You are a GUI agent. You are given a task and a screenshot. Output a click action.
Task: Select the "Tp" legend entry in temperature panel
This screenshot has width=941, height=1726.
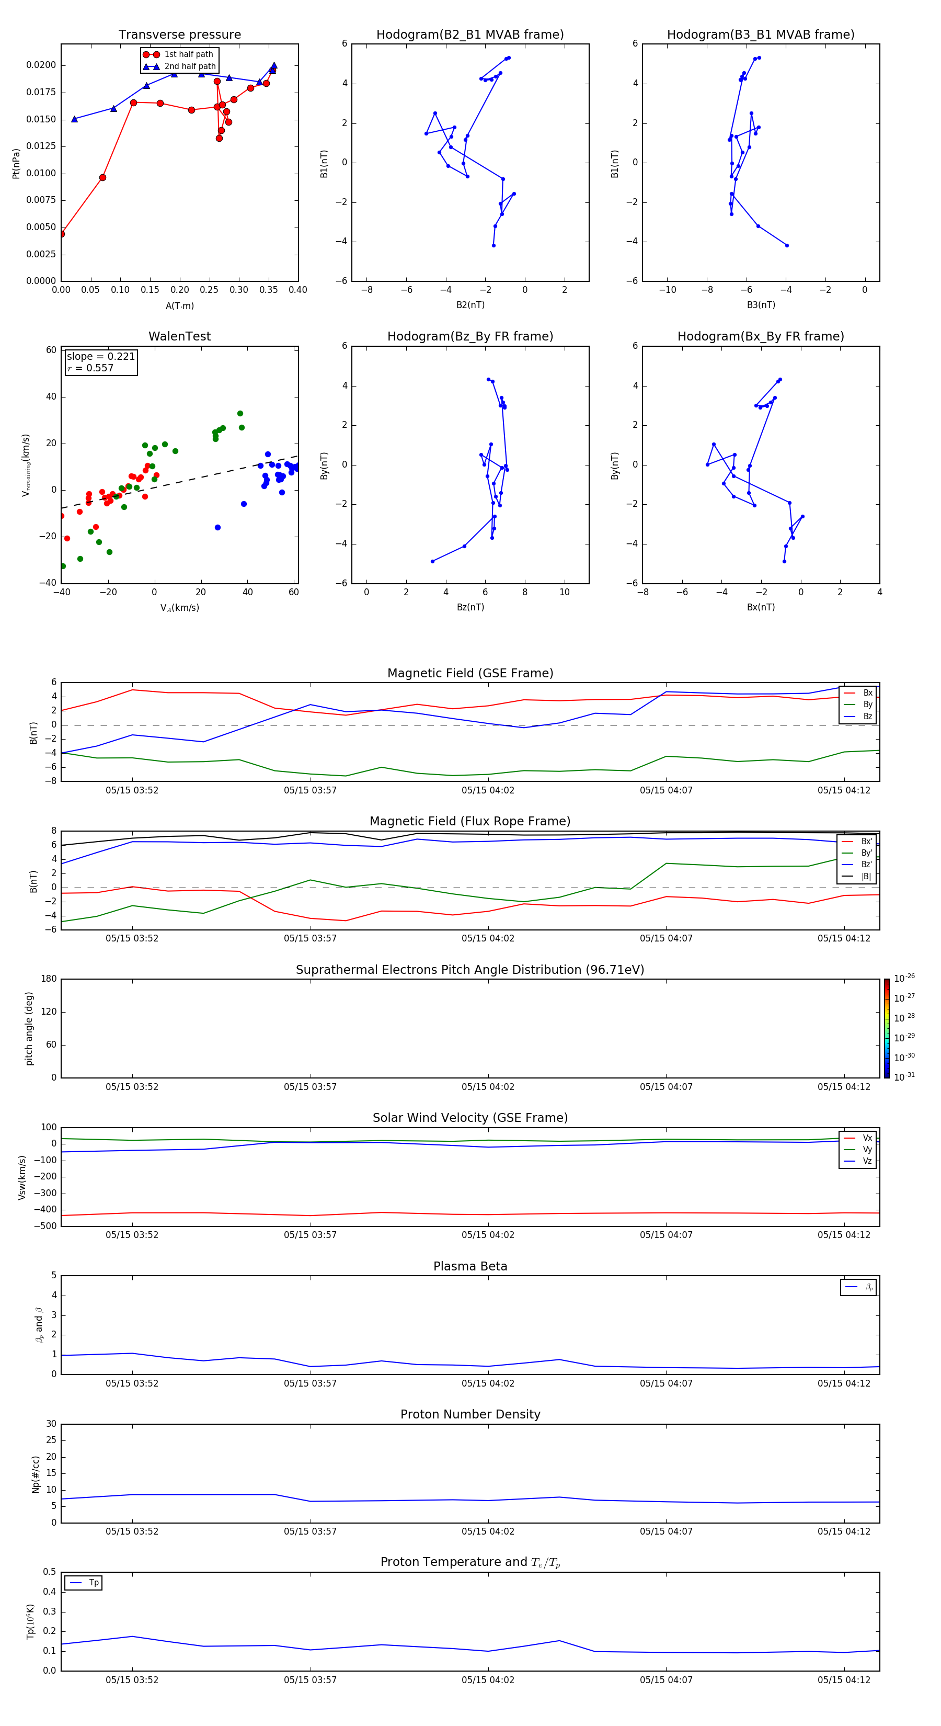tap(84, 1583)
